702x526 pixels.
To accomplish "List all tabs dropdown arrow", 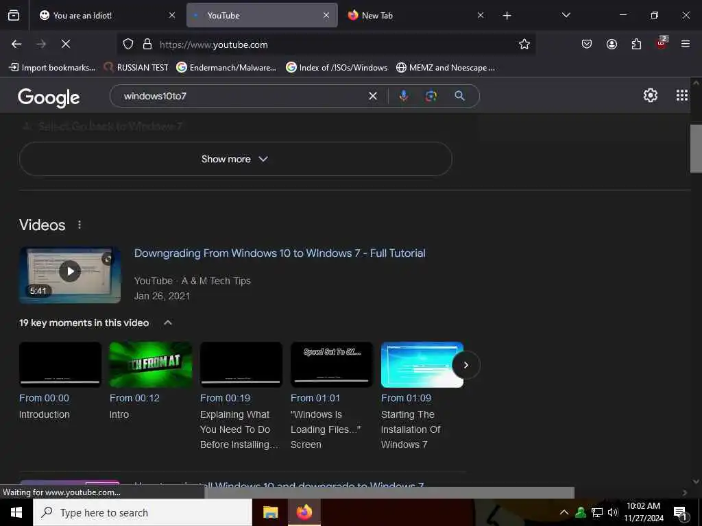I will pyautogui.click(x=566, y=15).
